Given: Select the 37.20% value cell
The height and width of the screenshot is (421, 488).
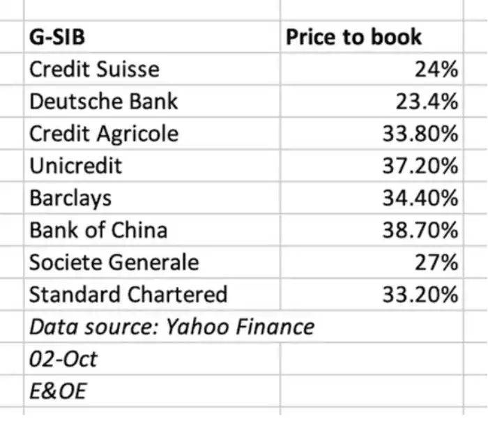Looking at the screenshot, I should pos(372,165).
